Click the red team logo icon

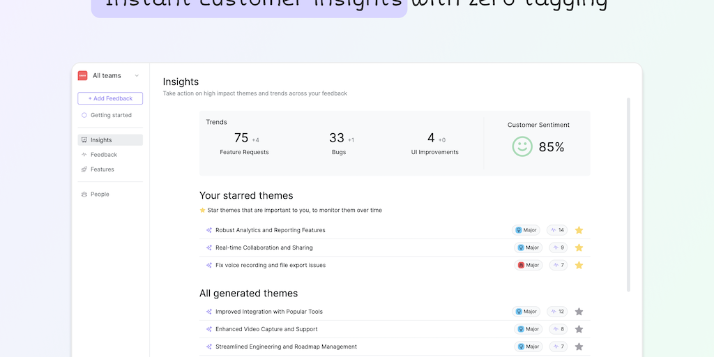pos(82,75)
